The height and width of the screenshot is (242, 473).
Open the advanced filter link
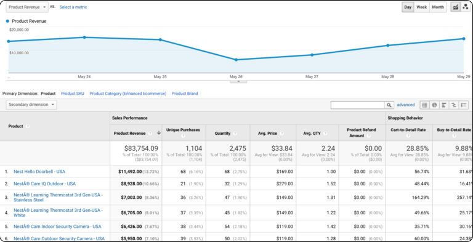406,105
